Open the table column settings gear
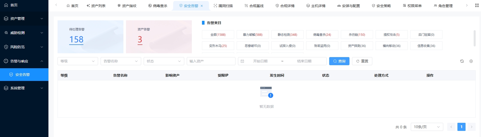The height and width of the screenshot is (137, 481). [x=471, y=61]
